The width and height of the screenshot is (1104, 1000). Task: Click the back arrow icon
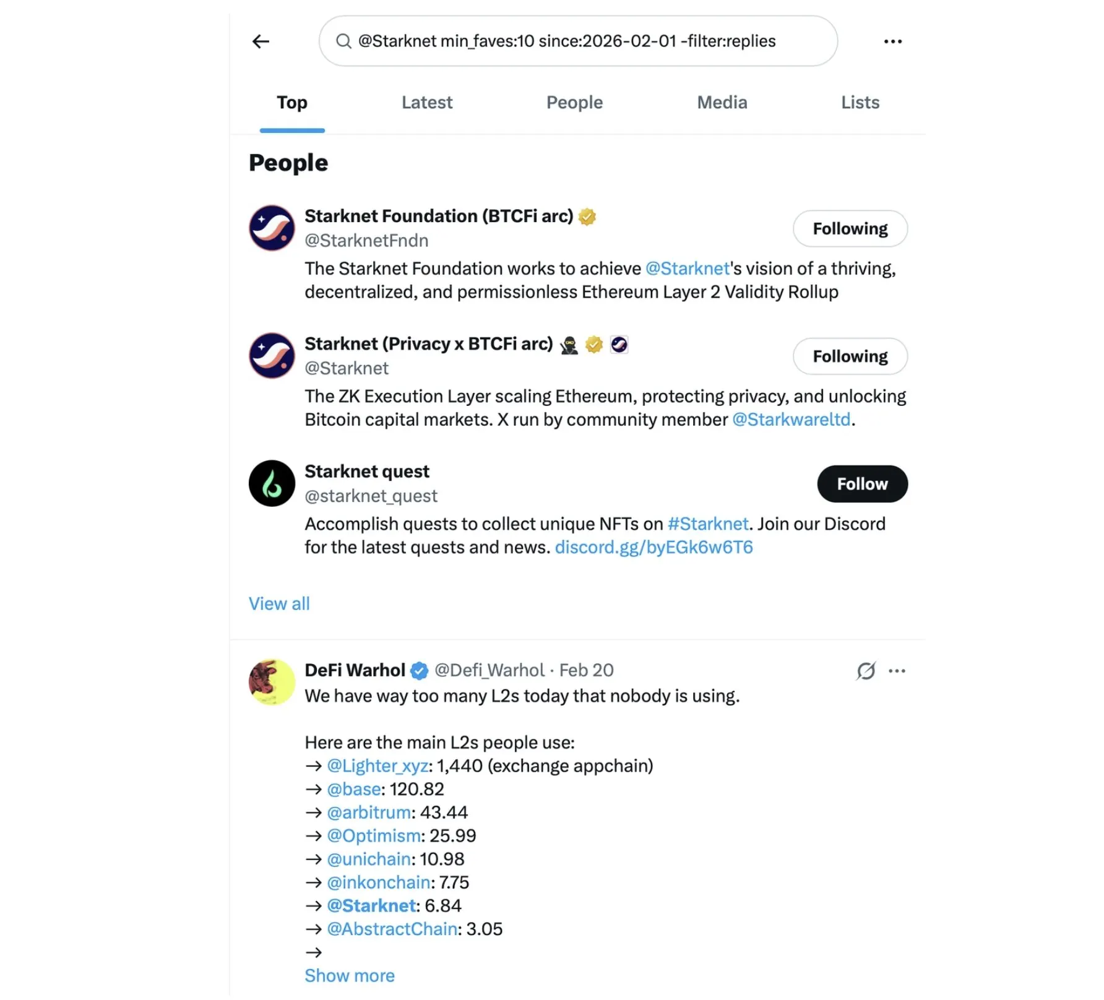pos(261,41)
